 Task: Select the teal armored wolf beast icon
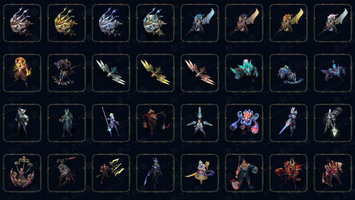(x=244, y=73)
